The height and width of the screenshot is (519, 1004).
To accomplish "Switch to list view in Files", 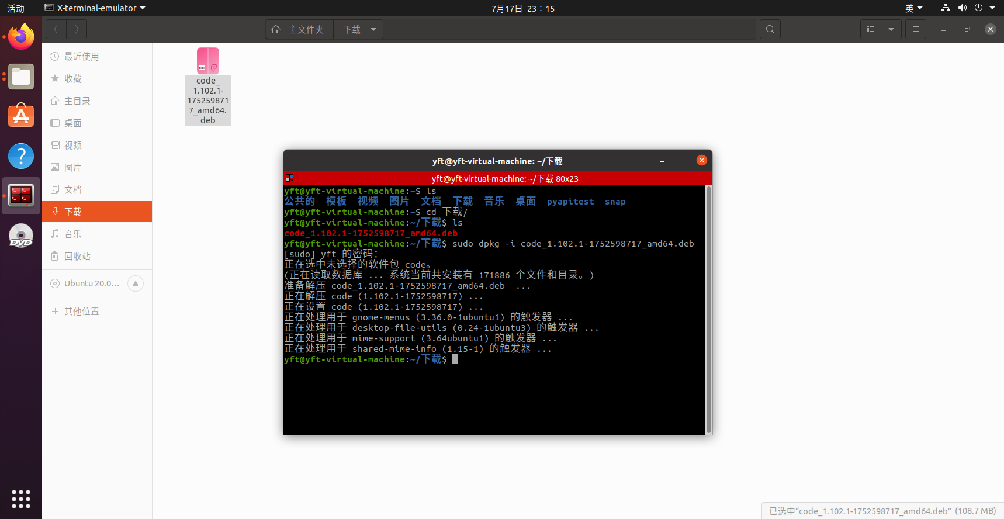I will (x=871, y=29).
